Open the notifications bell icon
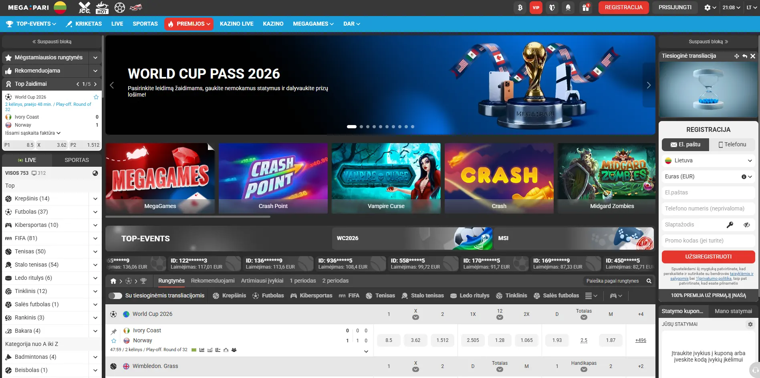This screenshot has height=378, width=760. (568, 8)
